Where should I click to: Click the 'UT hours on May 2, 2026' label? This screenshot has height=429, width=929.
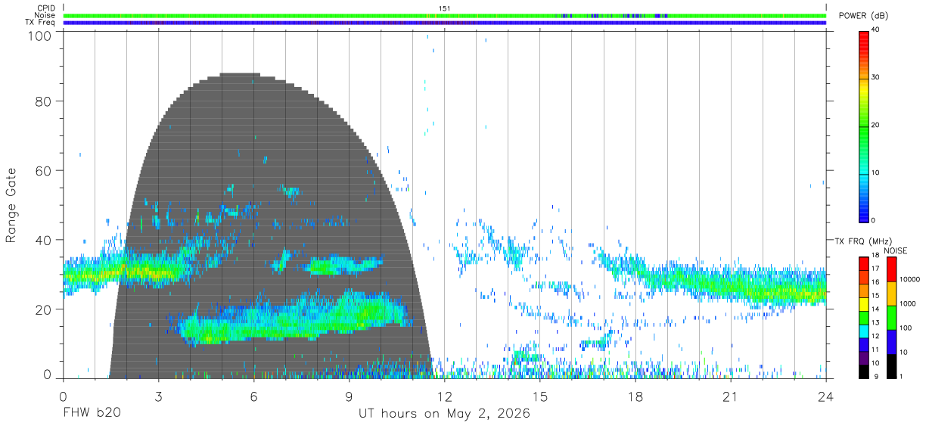click(444, 414)
